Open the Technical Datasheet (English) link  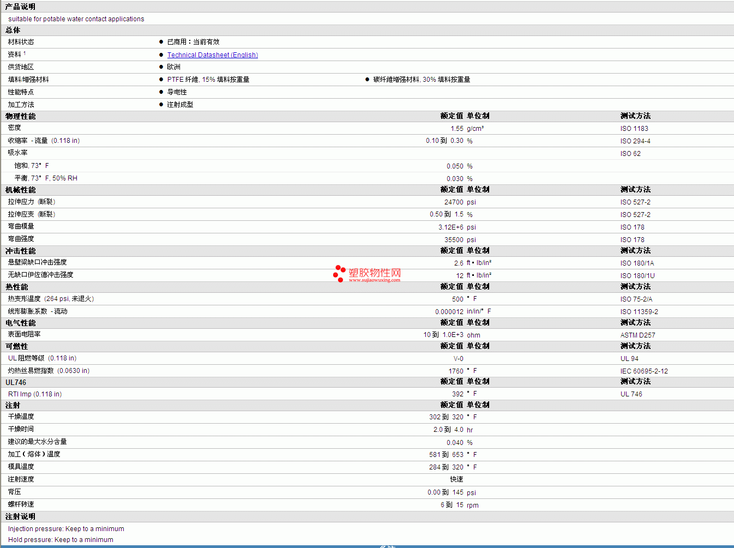[213, 55]
